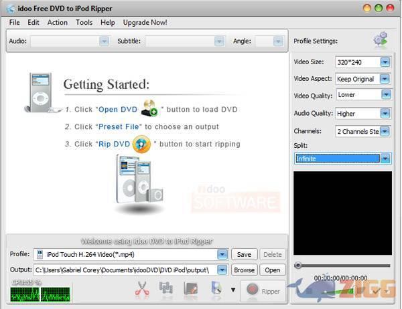
Task: Click Browse to choose output folder
Action: (244, 270)
